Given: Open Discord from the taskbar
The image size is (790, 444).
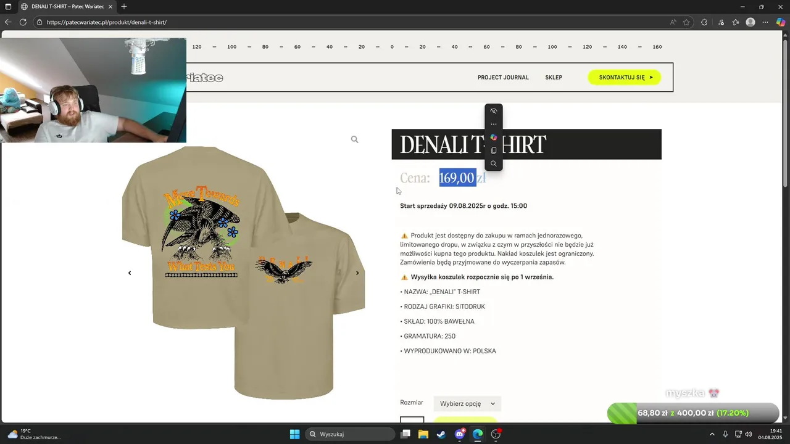Looking at the screenshot, I should (459, 434).
